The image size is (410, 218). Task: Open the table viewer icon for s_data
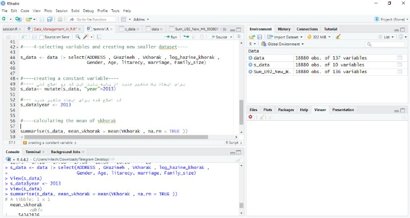[400, 64]
